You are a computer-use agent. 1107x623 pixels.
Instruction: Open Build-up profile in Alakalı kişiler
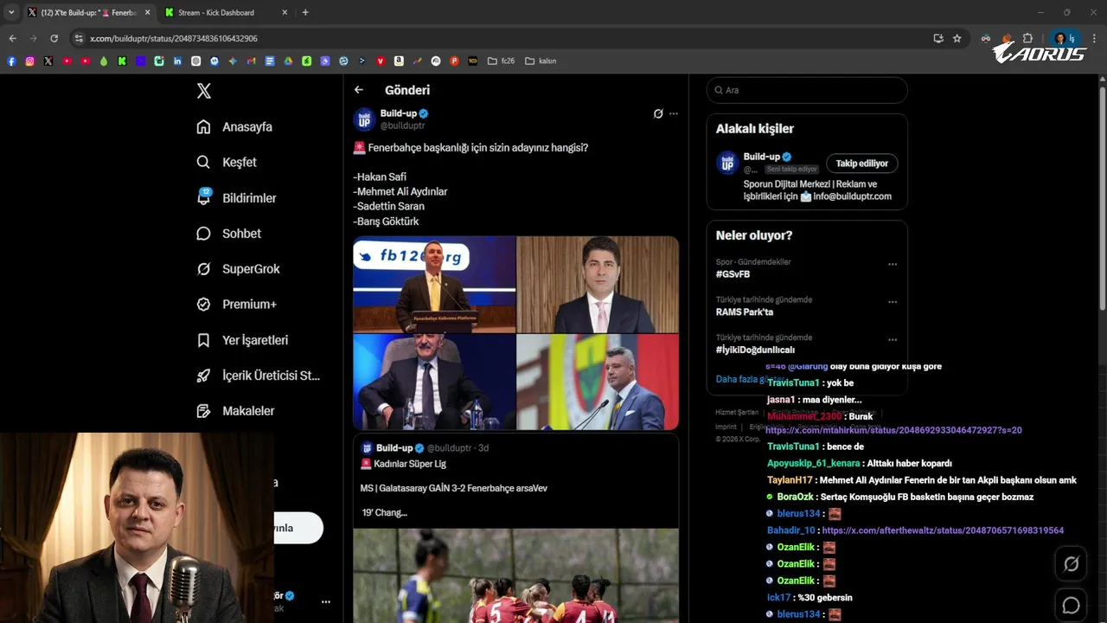click(762, 157)
